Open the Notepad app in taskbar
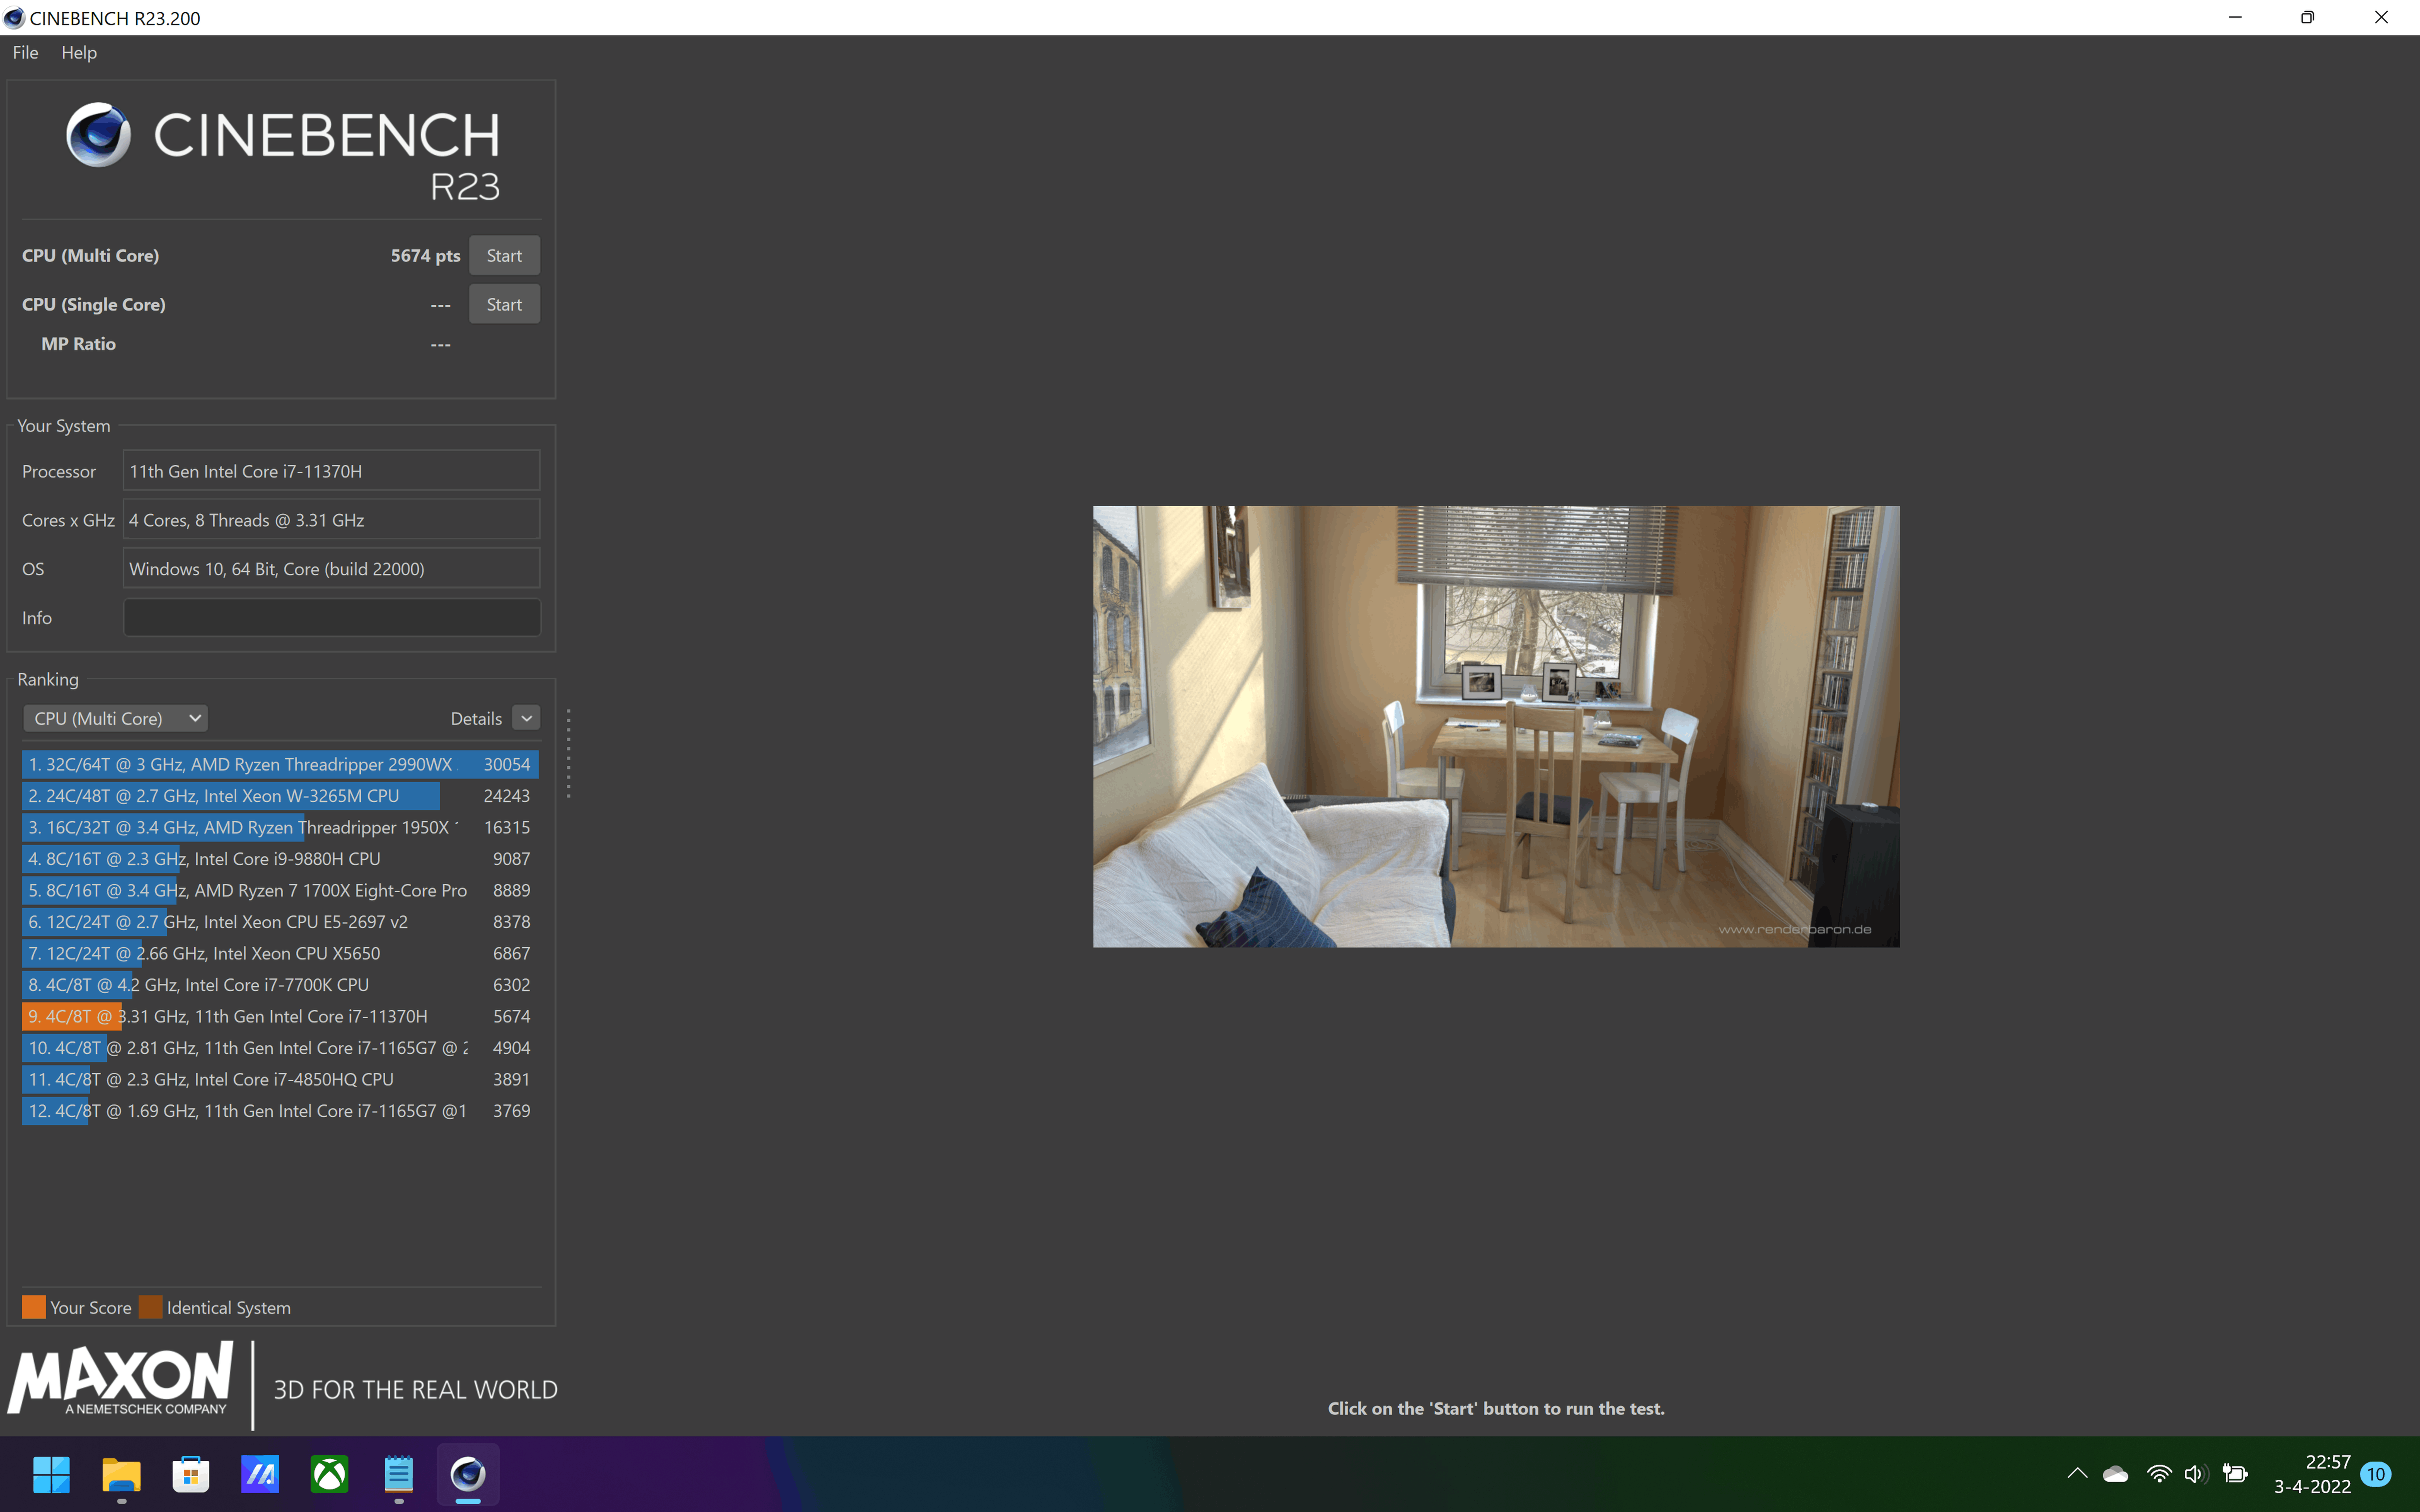The width and height of the screenshot is (2420, 1512). [399, 1474]
